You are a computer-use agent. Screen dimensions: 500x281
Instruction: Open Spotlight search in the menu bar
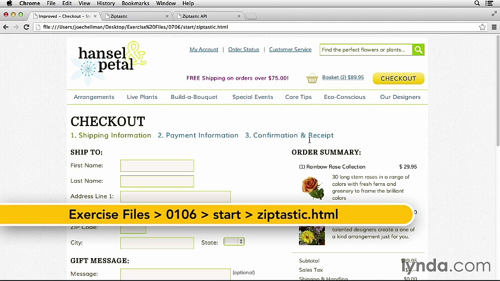477,3
